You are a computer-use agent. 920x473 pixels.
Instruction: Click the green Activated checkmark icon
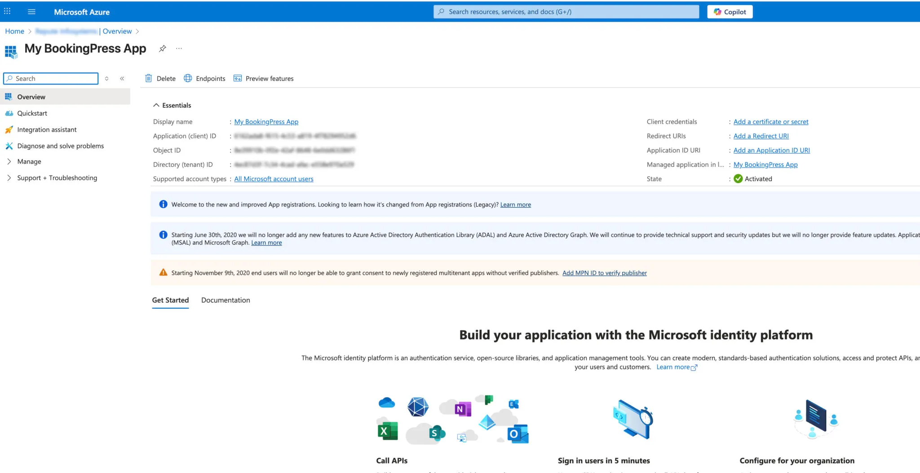click(738, 179)
